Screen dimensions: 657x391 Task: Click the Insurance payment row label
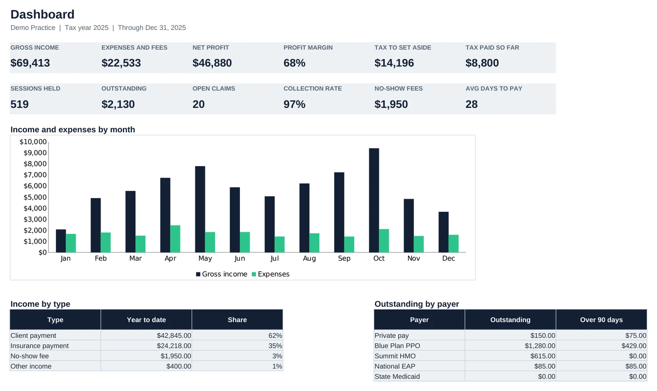coord(39,346)
